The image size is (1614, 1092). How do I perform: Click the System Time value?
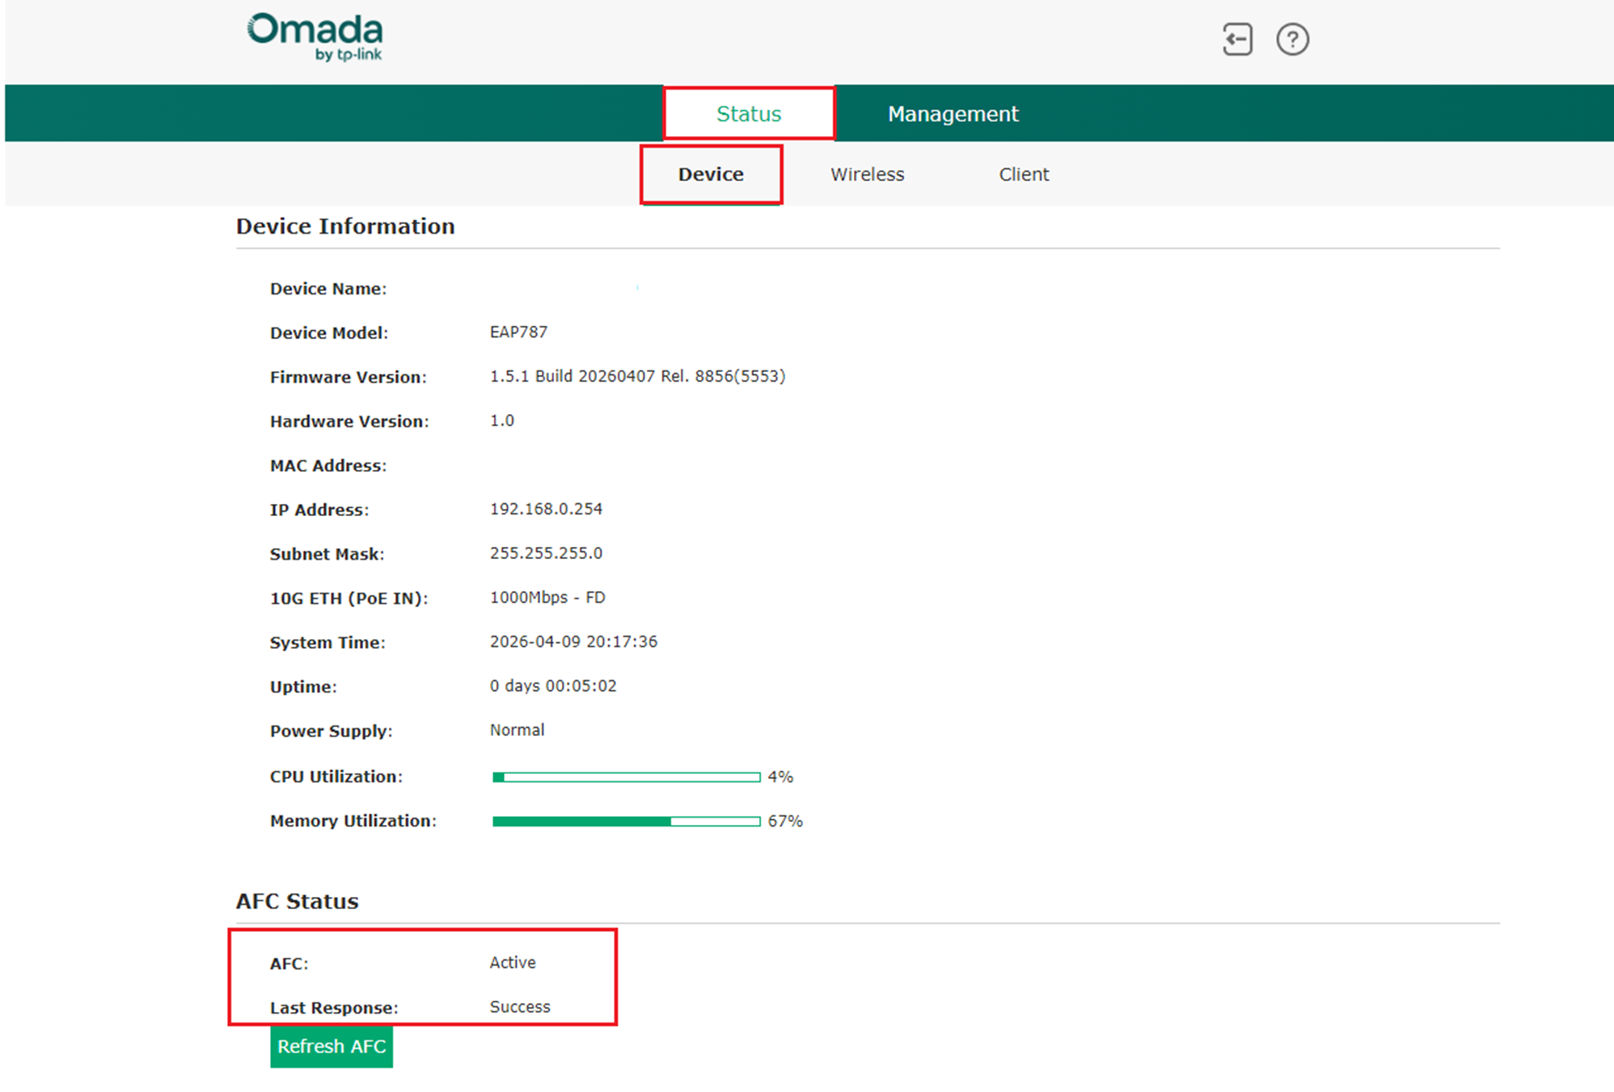(574, 641)
